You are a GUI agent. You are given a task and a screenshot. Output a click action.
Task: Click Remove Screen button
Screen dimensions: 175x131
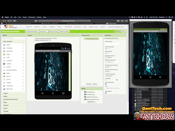[53, 32]
